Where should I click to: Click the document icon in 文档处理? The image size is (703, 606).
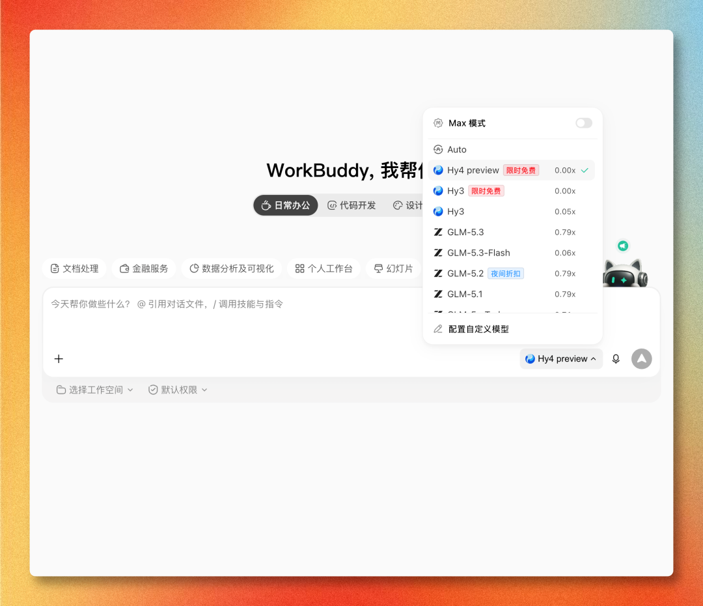[55, 268]
